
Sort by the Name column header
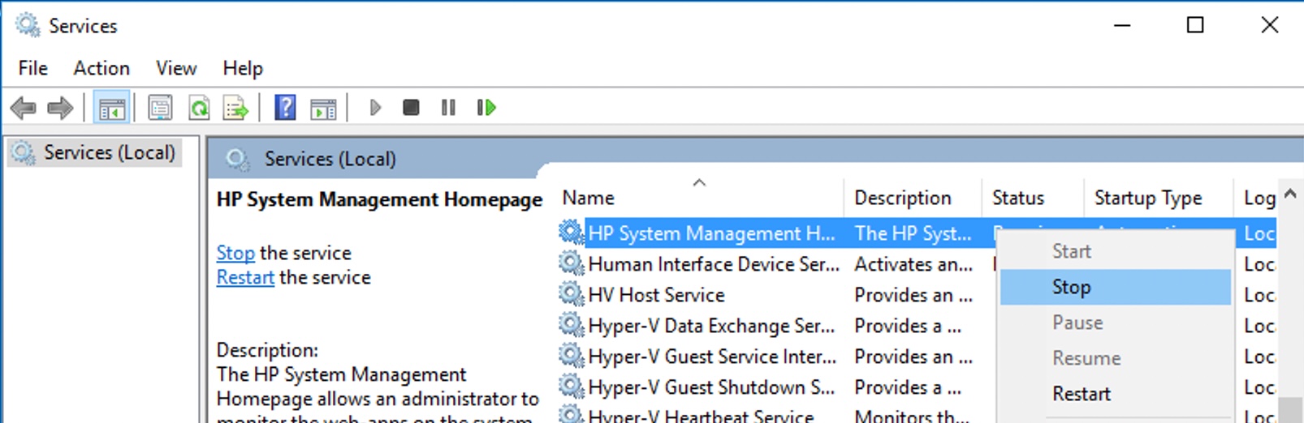coord(700,198)
